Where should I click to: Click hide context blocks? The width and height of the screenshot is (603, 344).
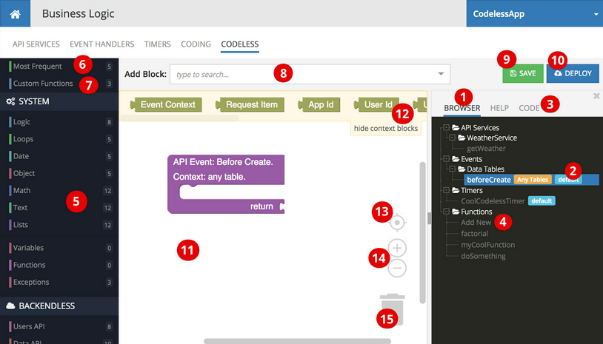(386, 128)
